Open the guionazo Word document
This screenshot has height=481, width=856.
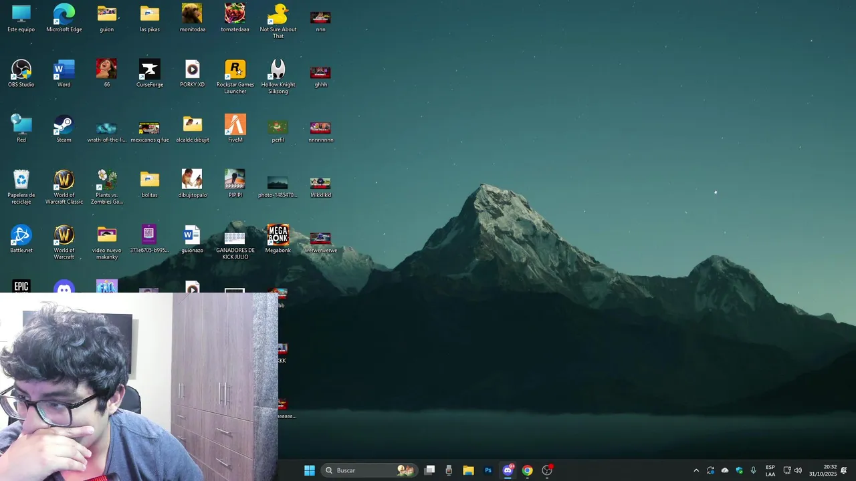pyautogui.click(x=193, y=239)
